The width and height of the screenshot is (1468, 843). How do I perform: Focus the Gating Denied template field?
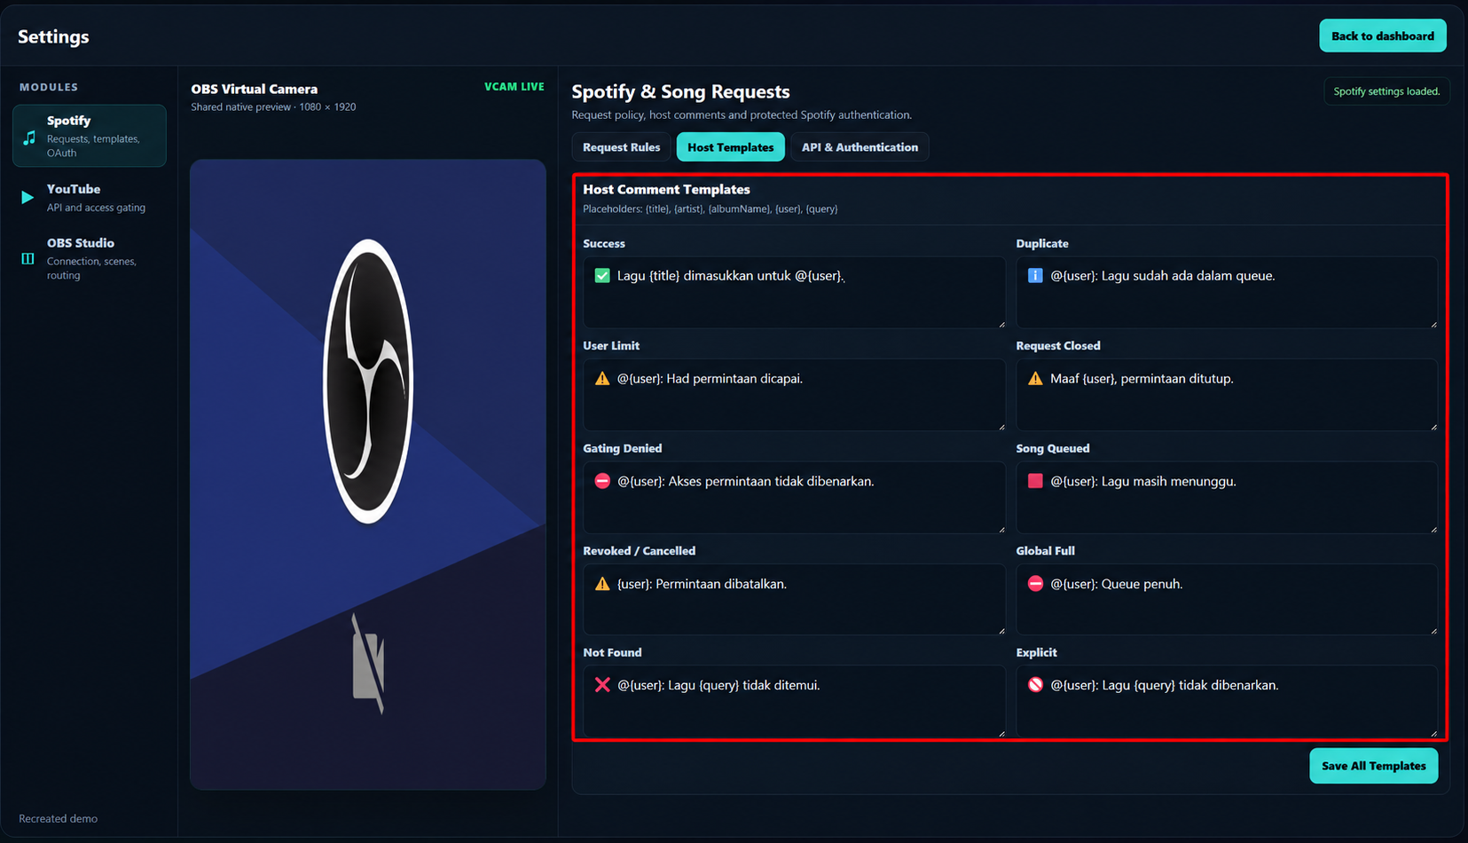coord(794,498)
